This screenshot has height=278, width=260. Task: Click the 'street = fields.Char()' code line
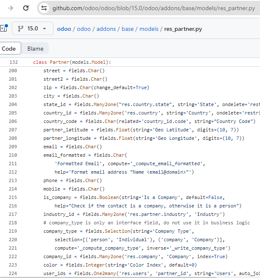point(74,71)
